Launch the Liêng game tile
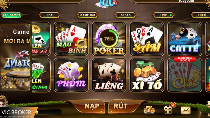 point(109,75)
